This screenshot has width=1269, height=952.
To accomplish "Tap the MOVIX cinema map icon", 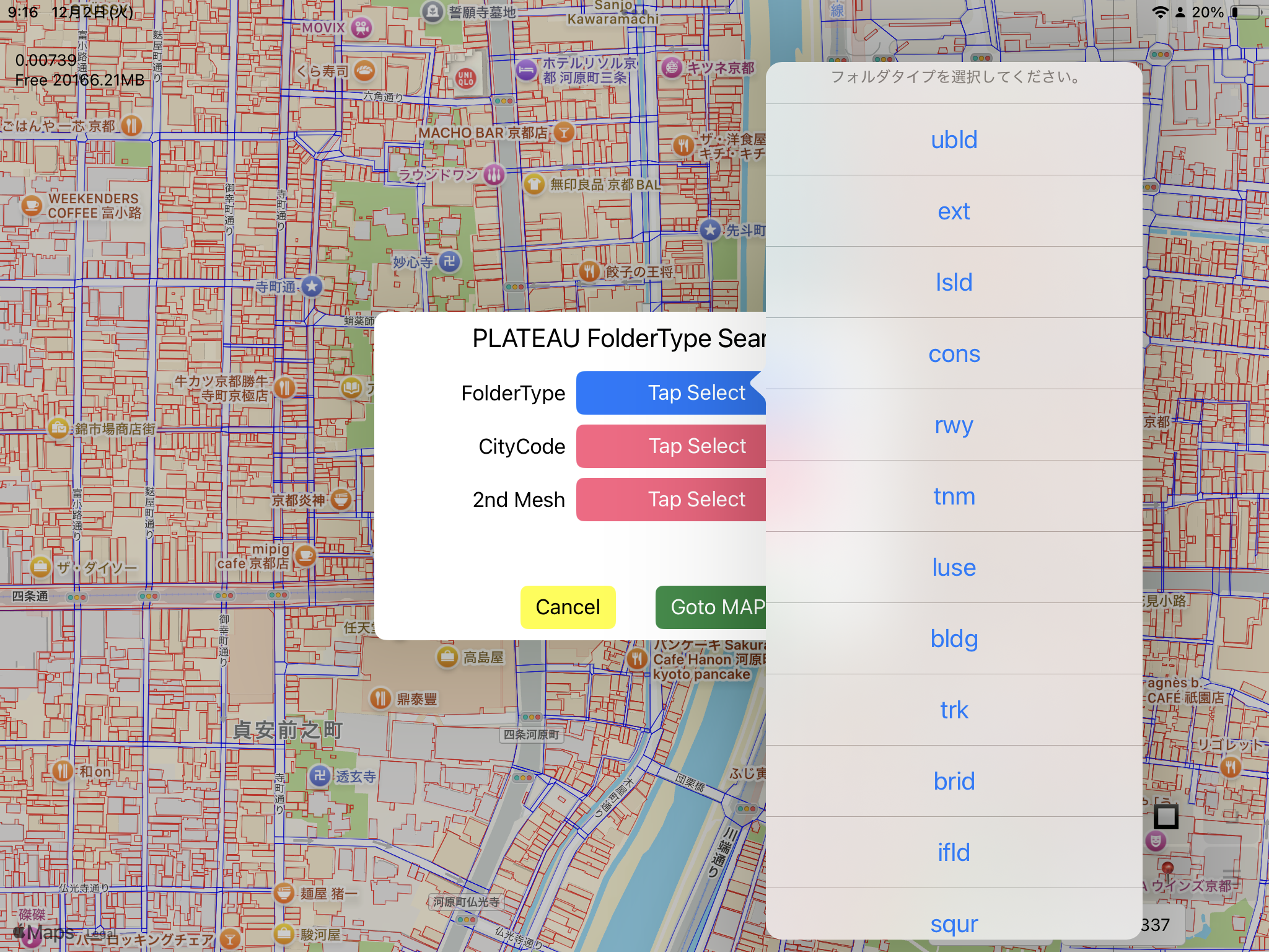I will [361, 27].
